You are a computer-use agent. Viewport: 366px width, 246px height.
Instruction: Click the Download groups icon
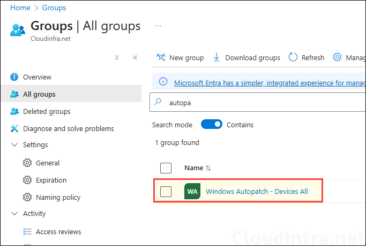coord(216,57)
